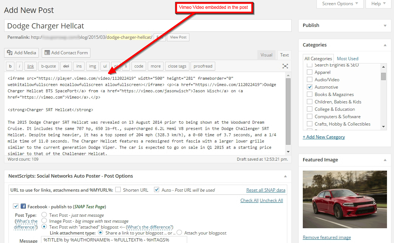
Task: Click the Link attachment What's the difference link
Action: click(x=150, y=227)
